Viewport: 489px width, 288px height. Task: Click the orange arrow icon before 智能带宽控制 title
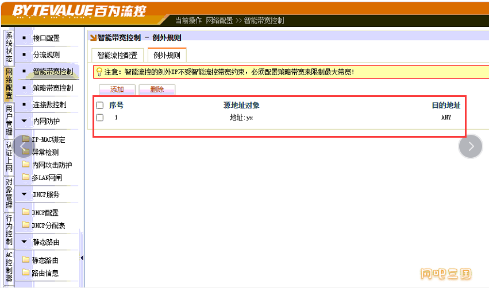93,38
